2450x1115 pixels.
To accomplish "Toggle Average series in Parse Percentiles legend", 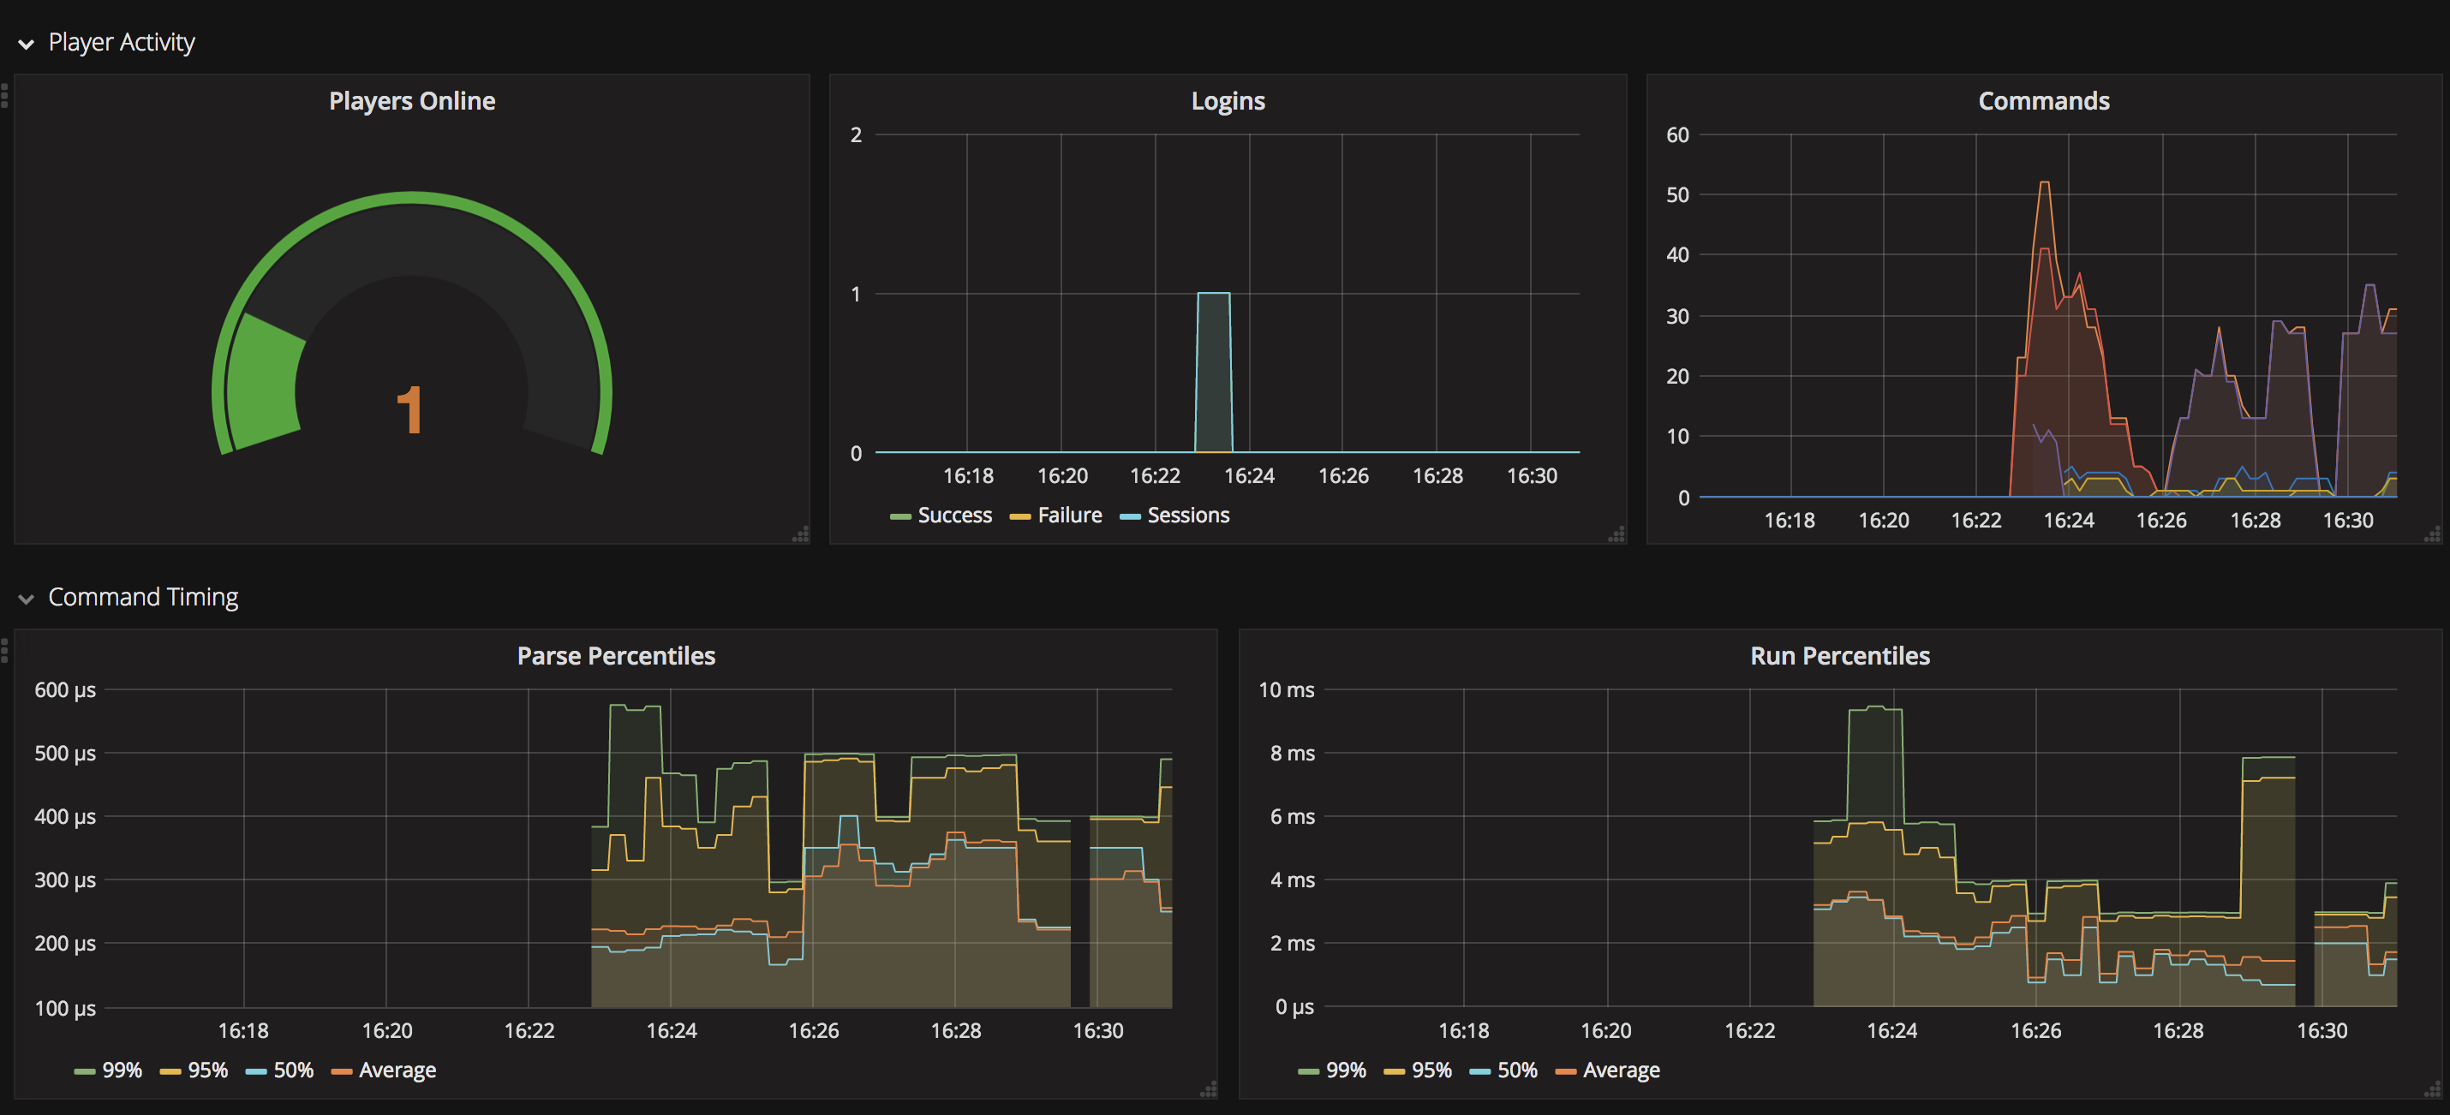I will coord(397,1070).
